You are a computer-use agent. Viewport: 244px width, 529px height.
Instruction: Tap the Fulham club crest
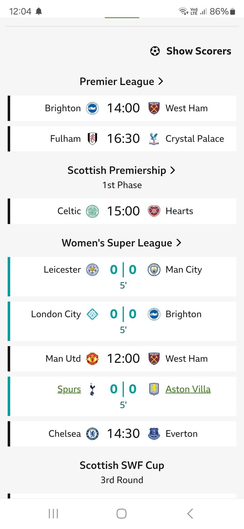[x=92, y=139]
